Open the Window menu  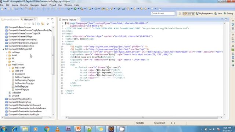(x=68, y=5)
